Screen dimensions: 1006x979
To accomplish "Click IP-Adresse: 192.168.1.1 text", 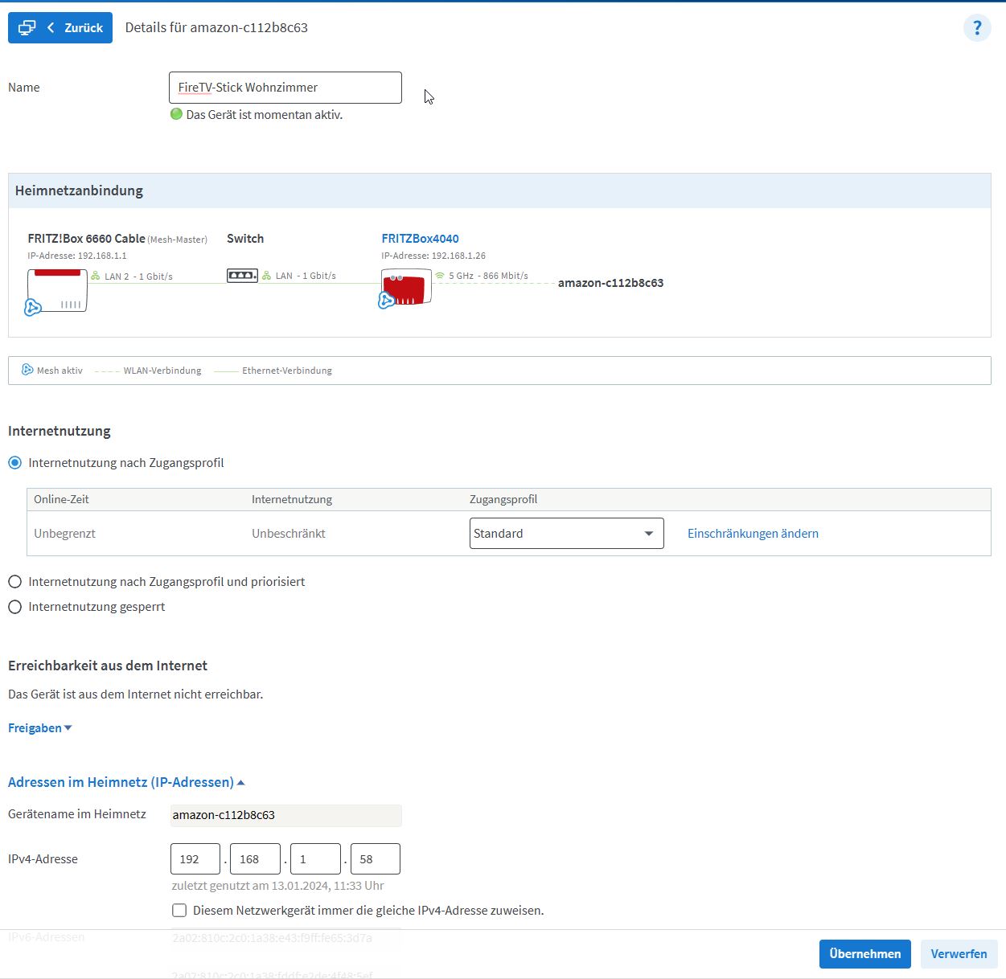I will [77, 256].
